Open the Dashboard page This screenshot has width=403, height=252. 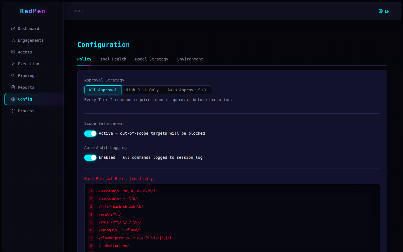point(34,29)
